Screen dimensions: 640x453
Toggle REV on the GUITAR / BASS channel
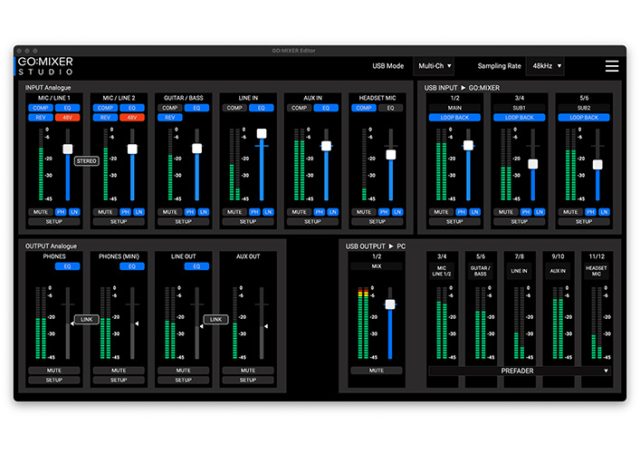tap(168, 118)
